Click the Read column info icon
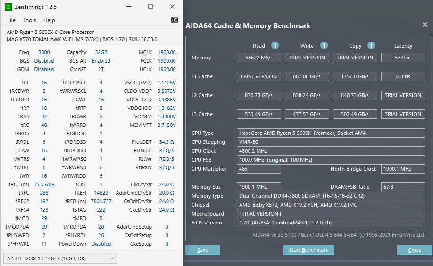This screenshot has height=266, width=433. 275,45
